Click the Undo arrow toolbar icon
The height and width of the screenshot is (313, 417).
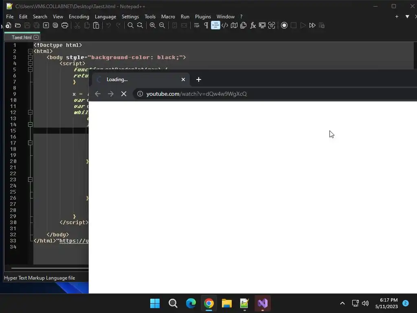click(108, 25)
